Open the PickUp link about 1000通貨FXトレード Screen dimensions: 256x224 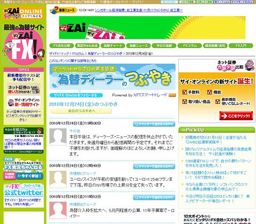tap(218, 163)
